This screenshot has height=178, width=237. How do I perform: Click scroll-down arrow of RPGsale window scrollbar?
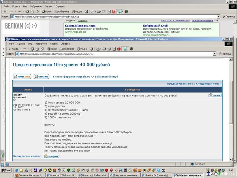231,159
